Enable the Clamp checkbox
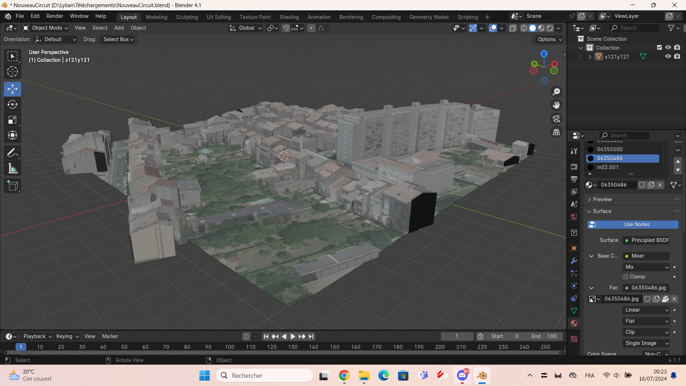This screenshot has height=386, width=686. [x=625, y=277]
